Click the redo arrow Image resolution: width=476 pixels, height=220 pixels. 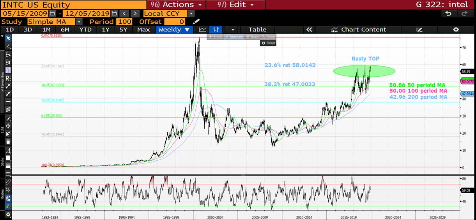[x=464, y=13]
